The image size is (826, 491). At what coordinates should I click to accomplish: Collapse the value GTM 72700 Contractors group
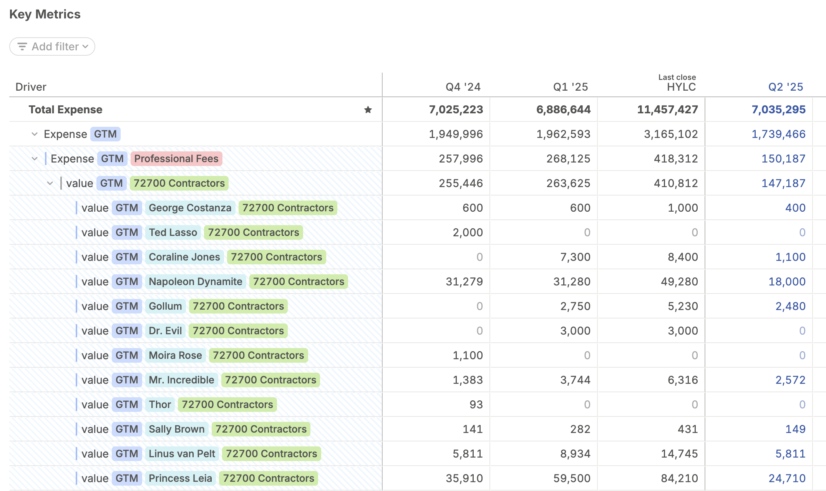pyautogui.click(x=50, y=183)
